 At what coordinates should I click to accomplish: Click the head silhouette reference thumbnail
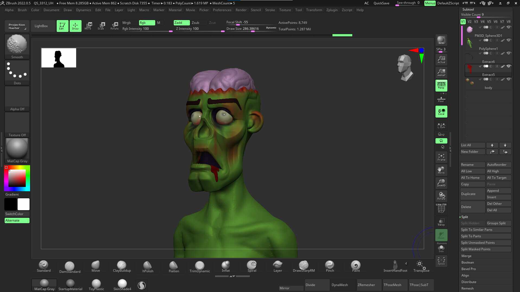tap(59, 58)
